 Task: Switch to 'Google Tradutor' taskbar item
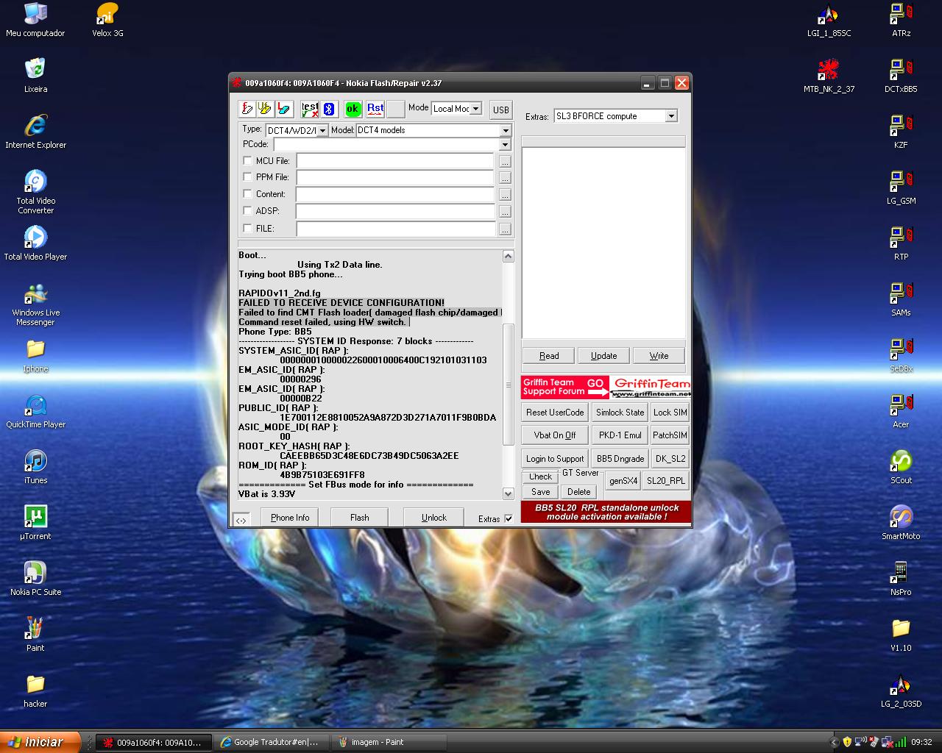(x=271, y=742)
